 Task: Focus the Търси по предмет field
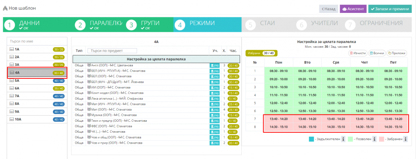112,51
